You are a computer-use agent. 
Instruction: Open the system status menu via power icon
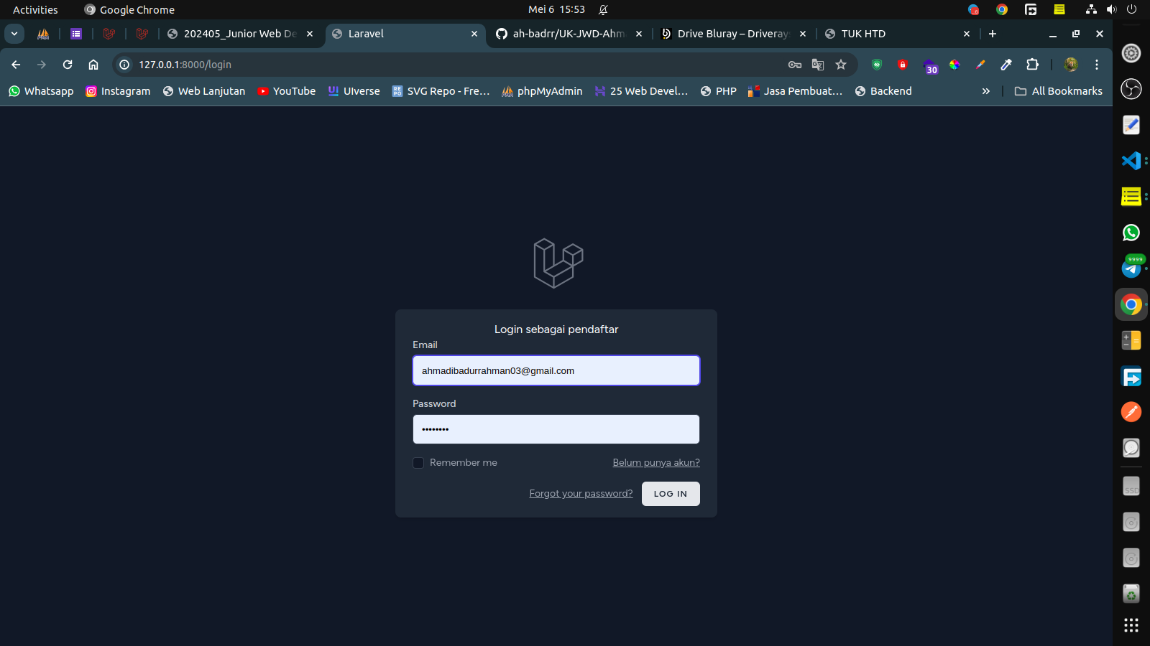tap(1131, 9)
